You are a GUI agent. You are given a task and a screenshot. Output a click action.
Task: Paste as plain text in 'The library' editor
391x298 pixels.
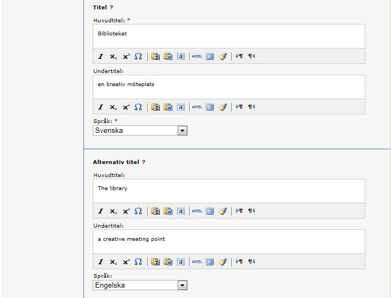155,211
